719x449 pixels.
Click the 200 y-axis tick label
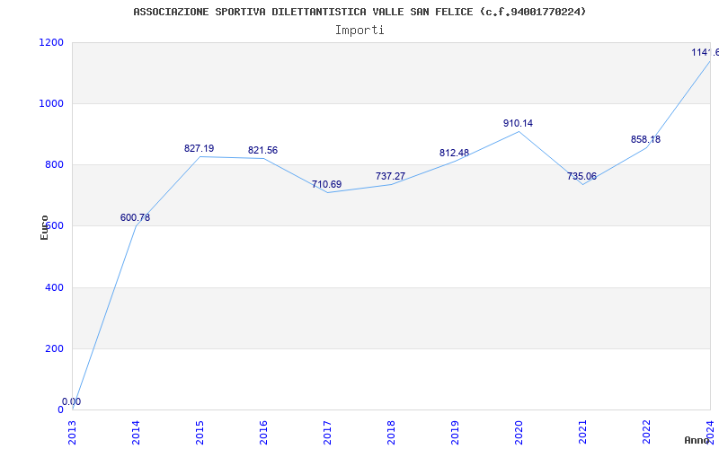click(x=55, y=348)
